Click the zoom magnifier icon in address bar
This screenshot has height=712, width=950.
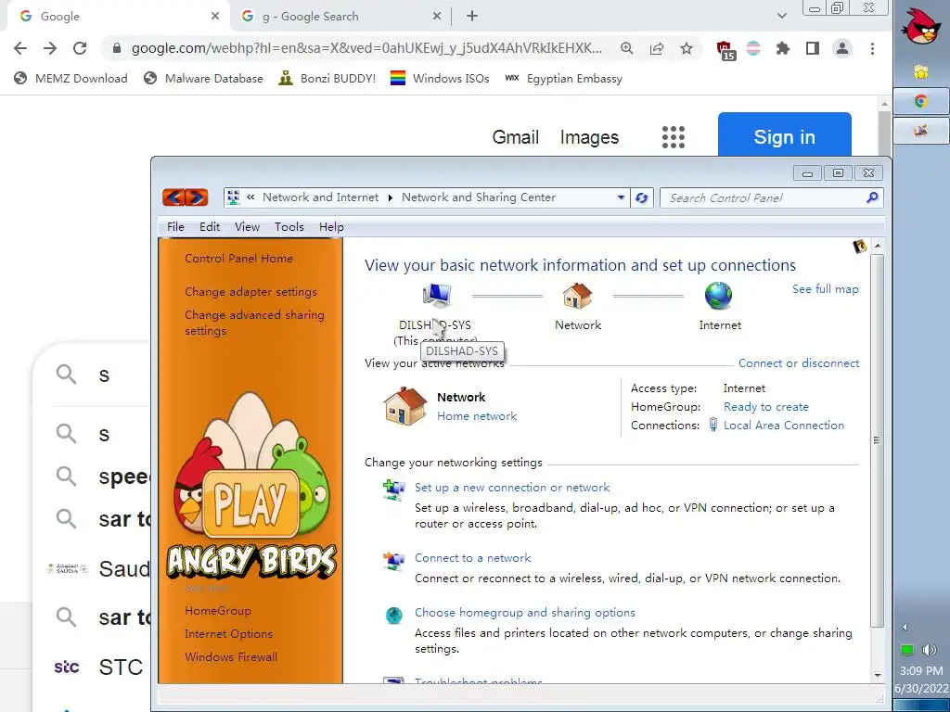pos(627,48)
